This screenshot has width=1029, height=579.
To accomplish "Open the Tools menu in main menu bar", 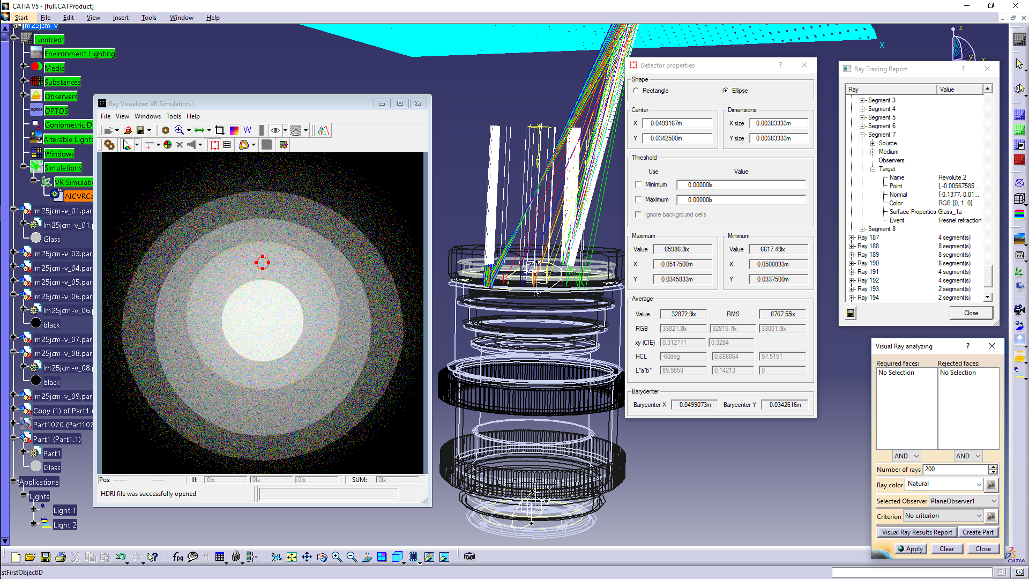I will 149,18.
